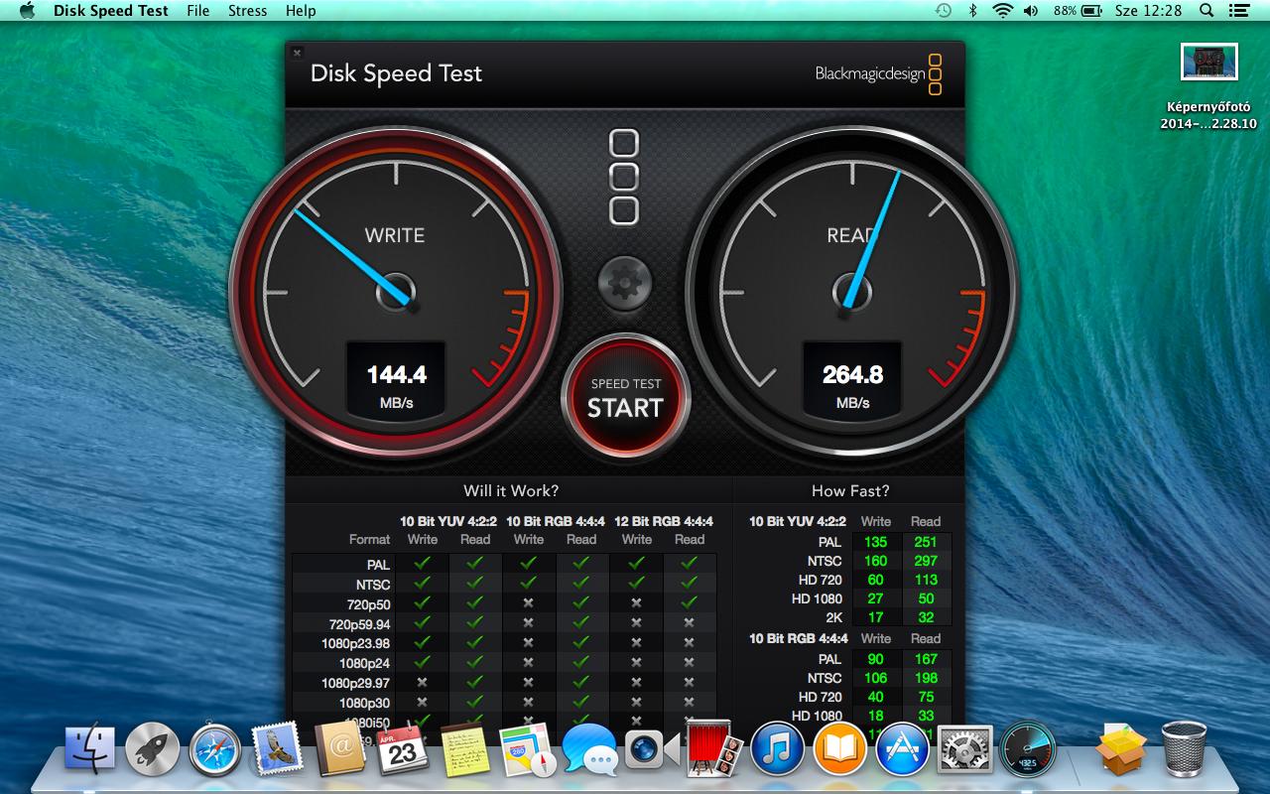Open Spotlight search magnifier

1206,11
